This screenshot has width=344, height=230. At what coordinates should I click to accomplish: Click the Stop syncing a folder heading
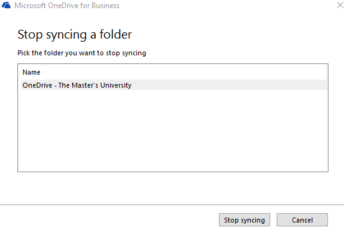pyautogui.click(x=75, y=34)
